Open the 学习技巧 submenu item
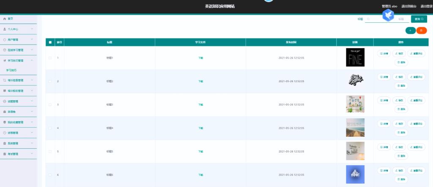Image resolution: width=433 pixels, height=187 pixels. [x=11, y=70]
